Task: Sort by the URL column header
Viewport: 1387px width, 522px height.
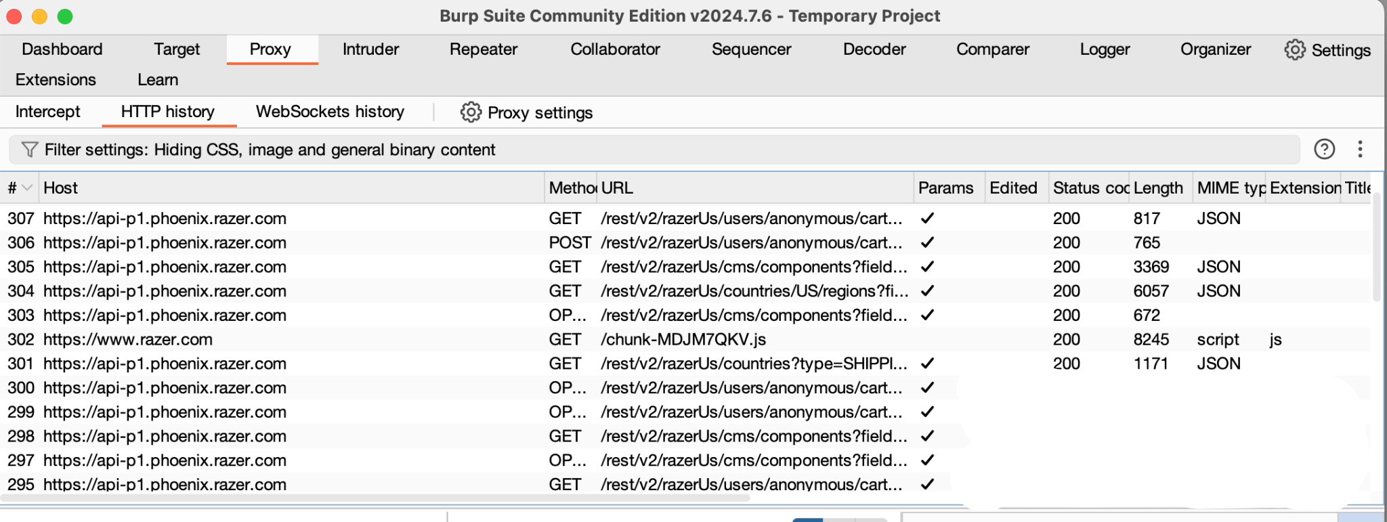Action: [617, 188]
